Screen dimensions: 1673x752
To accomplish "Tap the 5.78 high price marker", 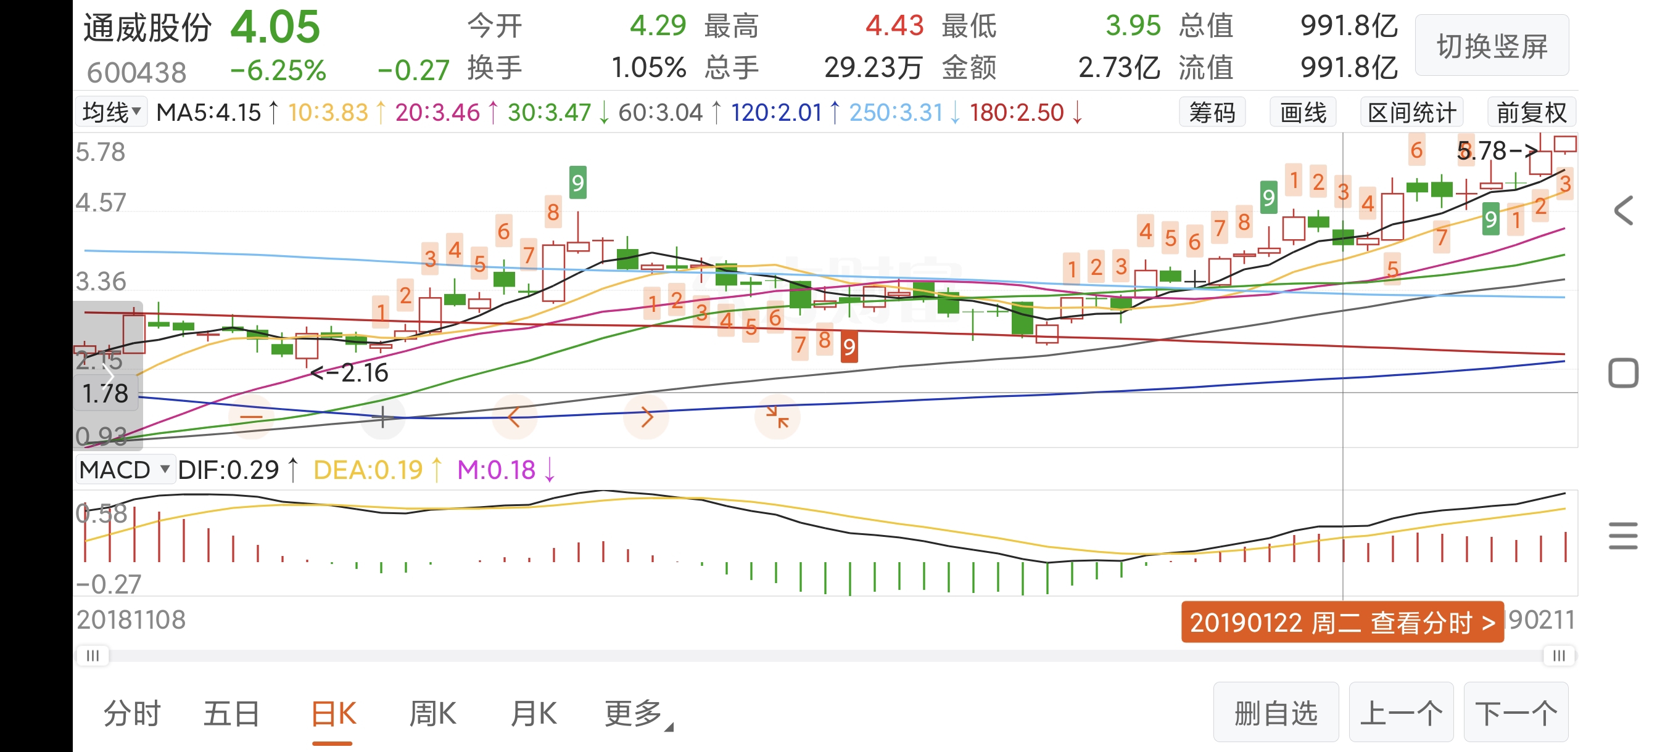I will point(1498,150).
